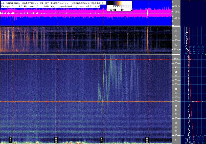Click the 100 Hz peak in spectrum graph

pyautogui.click(x=193, y=59)
